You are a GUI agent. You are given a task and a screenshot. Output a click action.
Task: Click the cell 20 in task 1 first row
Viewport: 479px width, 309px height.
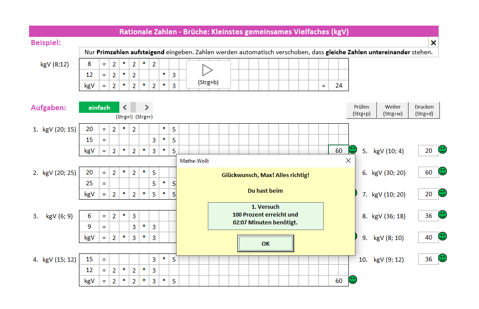tap(89, 129)
